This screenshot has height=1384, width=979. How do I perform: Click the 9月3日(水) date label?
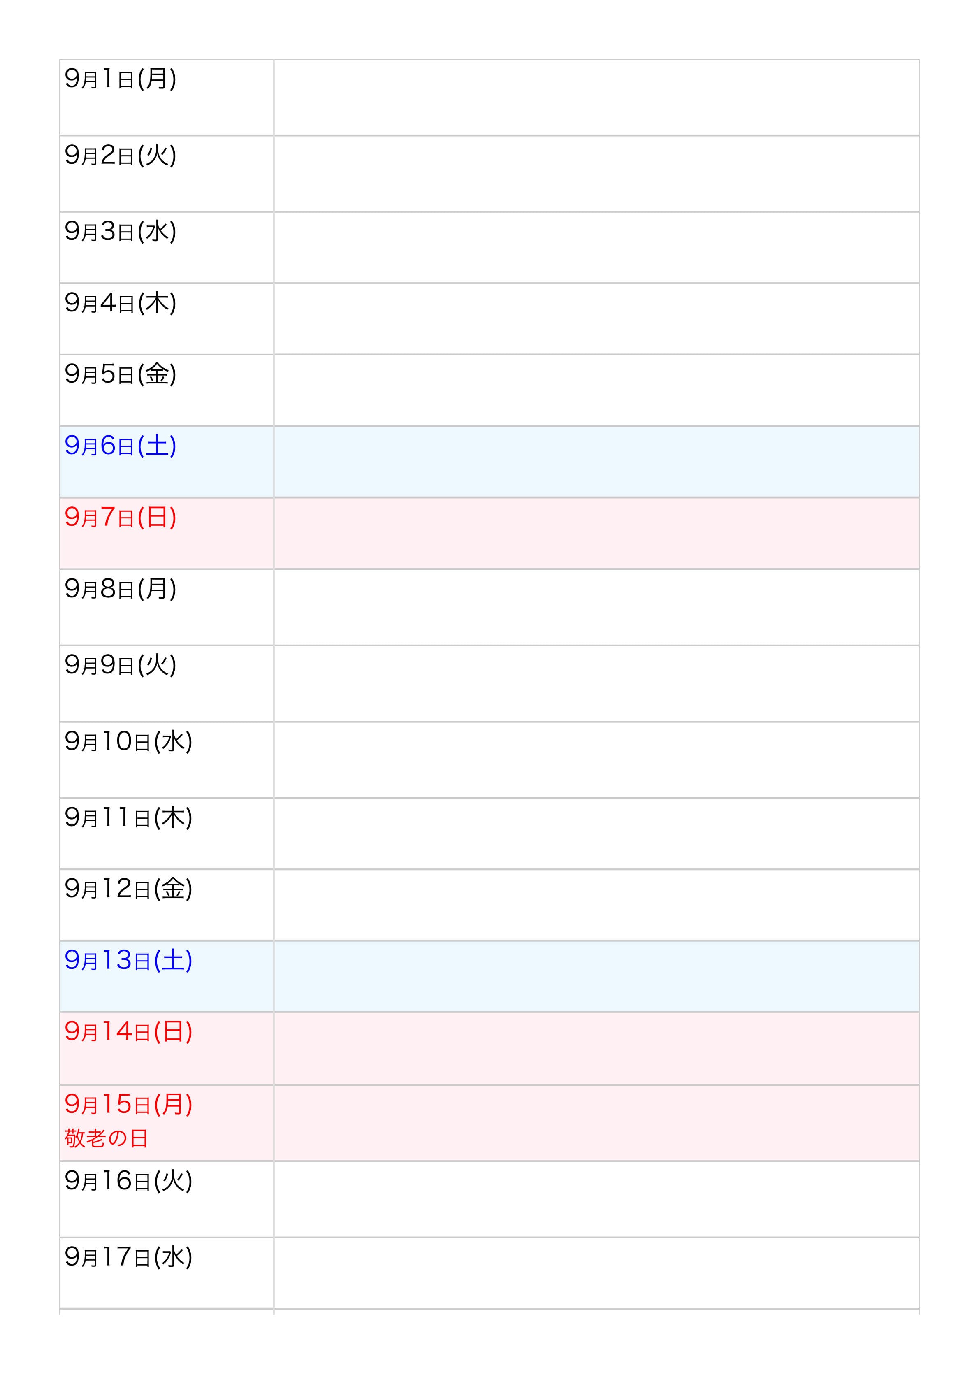(120, 232)
